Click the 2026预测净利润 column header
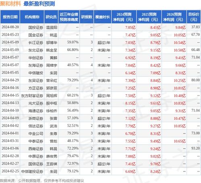 coord(174,17)
